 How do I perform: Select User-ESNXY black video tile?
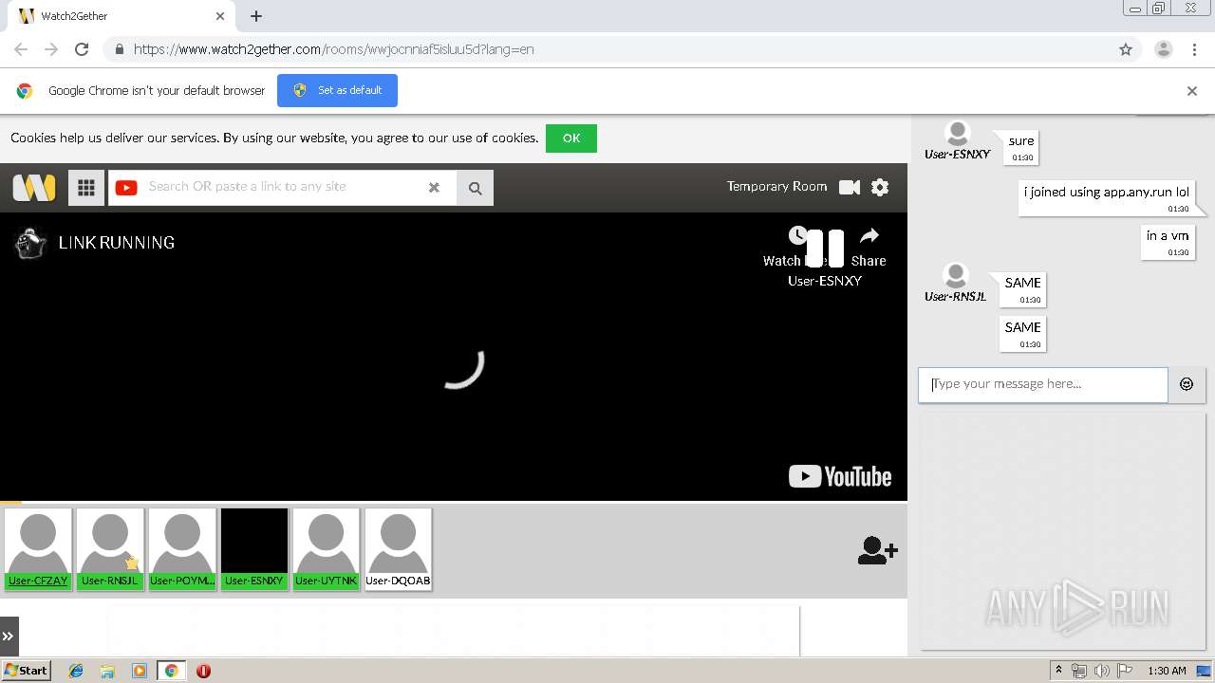(254, 549)
